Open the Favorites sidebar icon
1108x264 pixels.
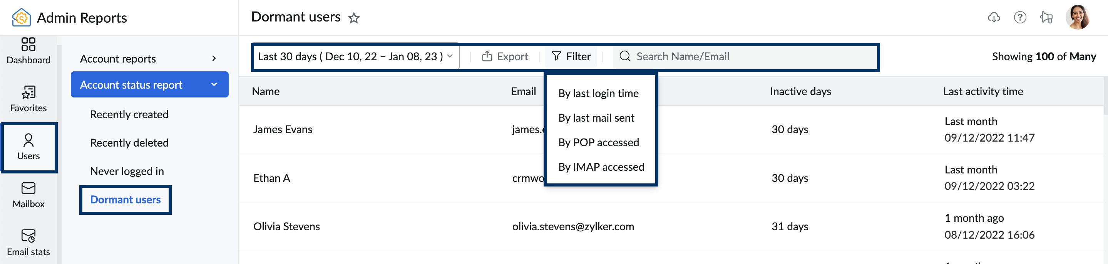tap(28, 92)
